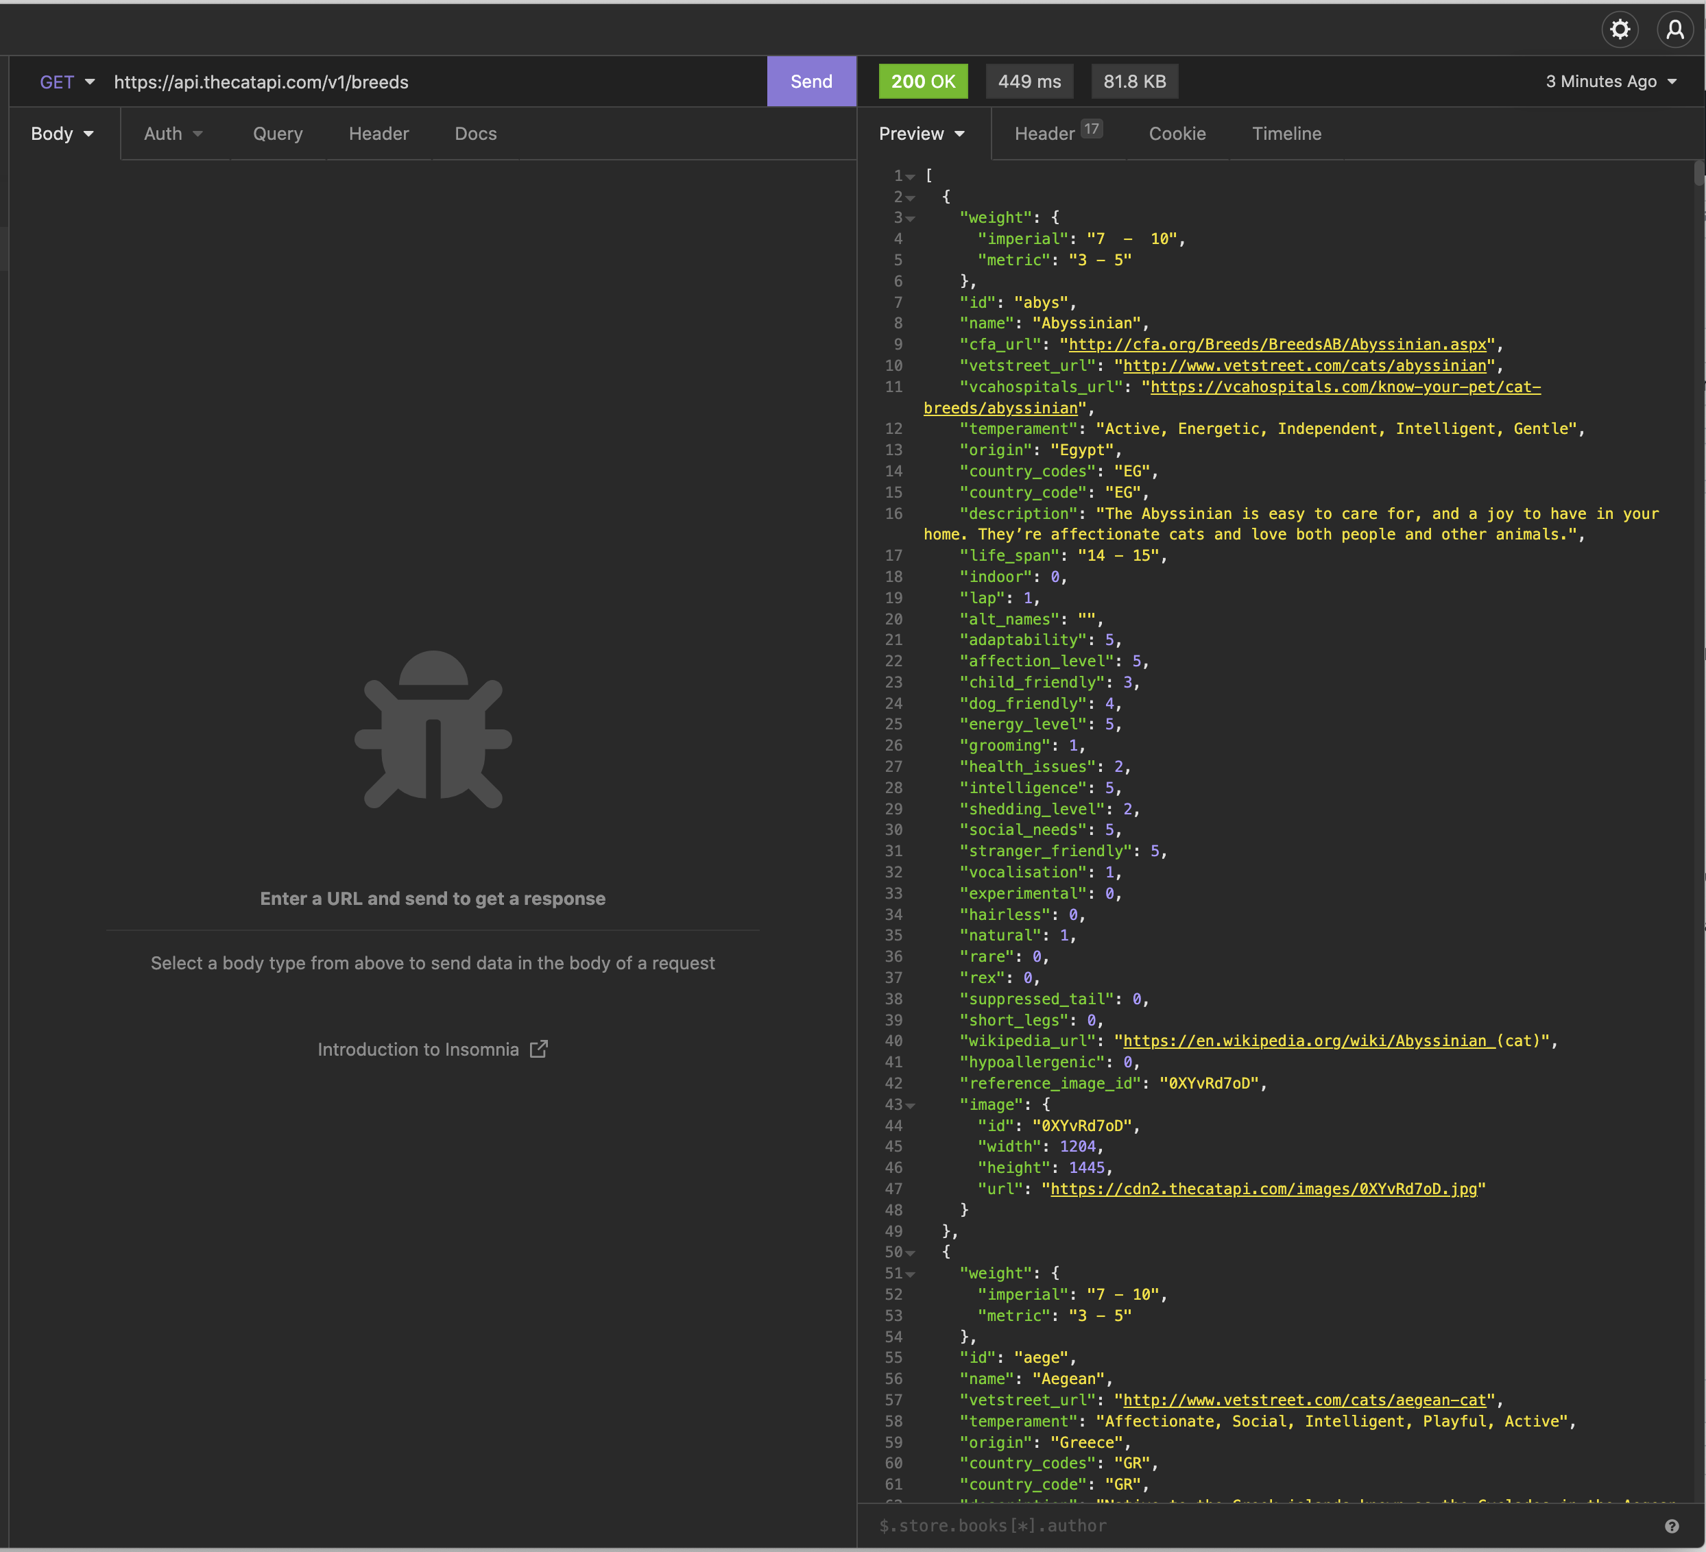The height and width of the screenshot is (1552, 1706).
Task: Open the response Header tab with 17 badge
Action: pos(1058,133)
